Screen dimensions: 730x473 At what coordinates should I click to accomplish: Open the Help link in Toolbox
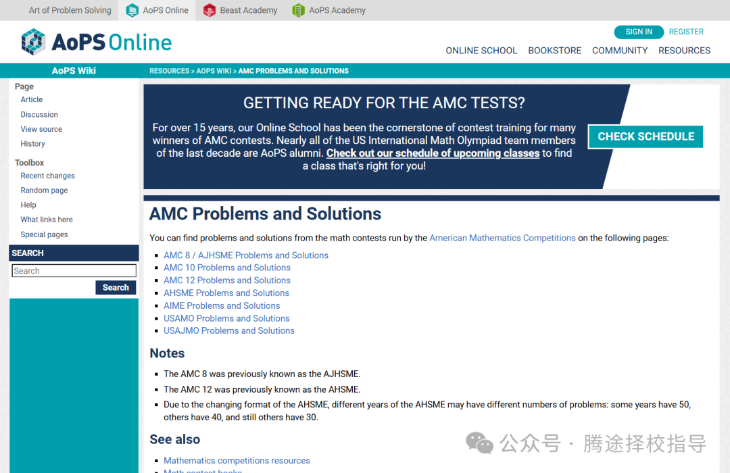tap(28, 205)
